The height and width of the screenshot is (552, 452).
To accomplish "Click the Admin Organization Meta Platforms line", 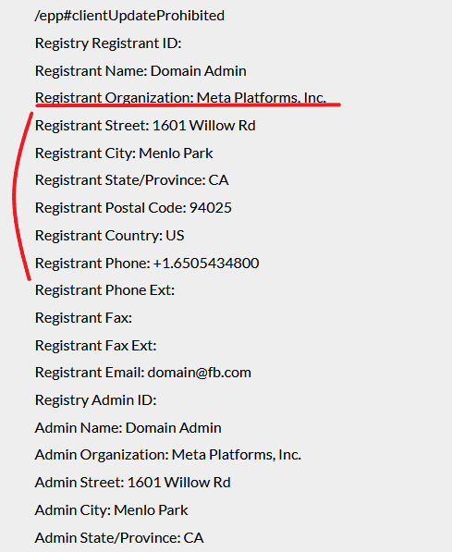I will 168,455.
